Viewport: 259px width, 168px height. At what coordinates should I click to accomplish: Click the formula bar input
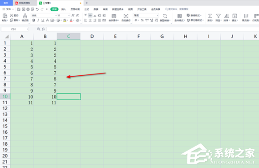pos(153,29)
